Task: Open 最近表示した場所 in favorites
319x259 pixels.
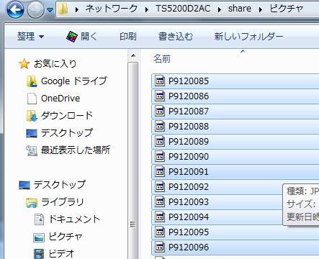Action: pyautogui.click(x=76, y=150)
